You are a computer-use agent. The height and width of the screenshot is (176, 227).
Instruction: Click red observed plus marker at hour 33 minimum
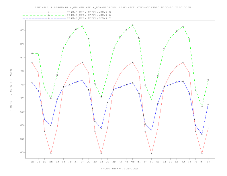pos(101,153)
